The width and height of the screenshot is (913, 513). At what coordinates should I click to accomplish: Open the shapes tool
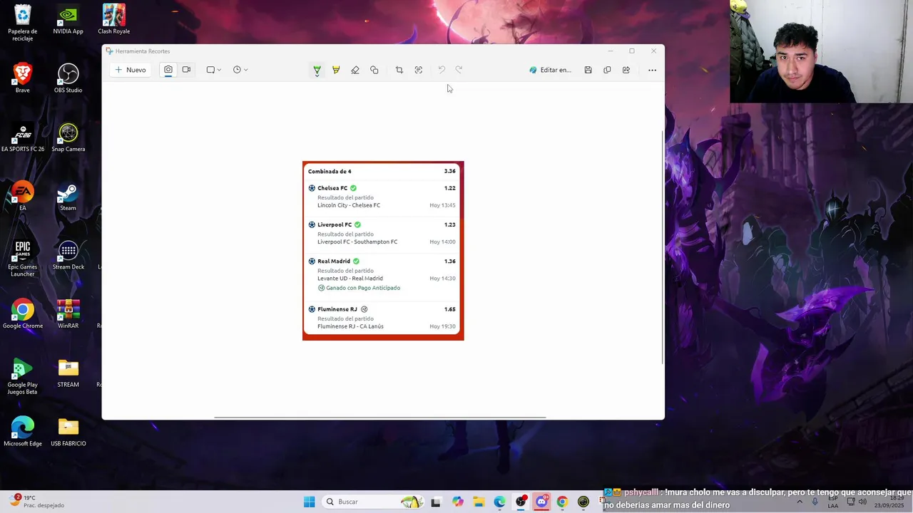(x=374, y=70)
